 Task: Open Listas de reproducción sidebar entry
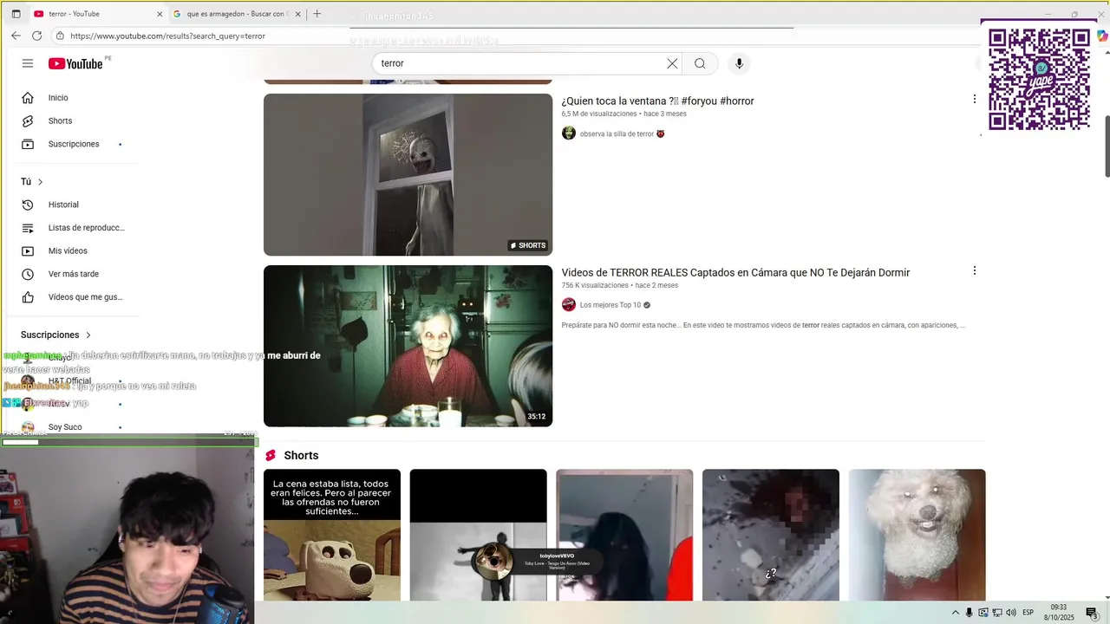point(86,228)
